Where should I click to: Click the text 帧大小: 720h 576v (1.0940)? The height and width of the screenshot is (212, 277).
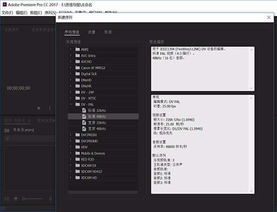click(174, 120)
